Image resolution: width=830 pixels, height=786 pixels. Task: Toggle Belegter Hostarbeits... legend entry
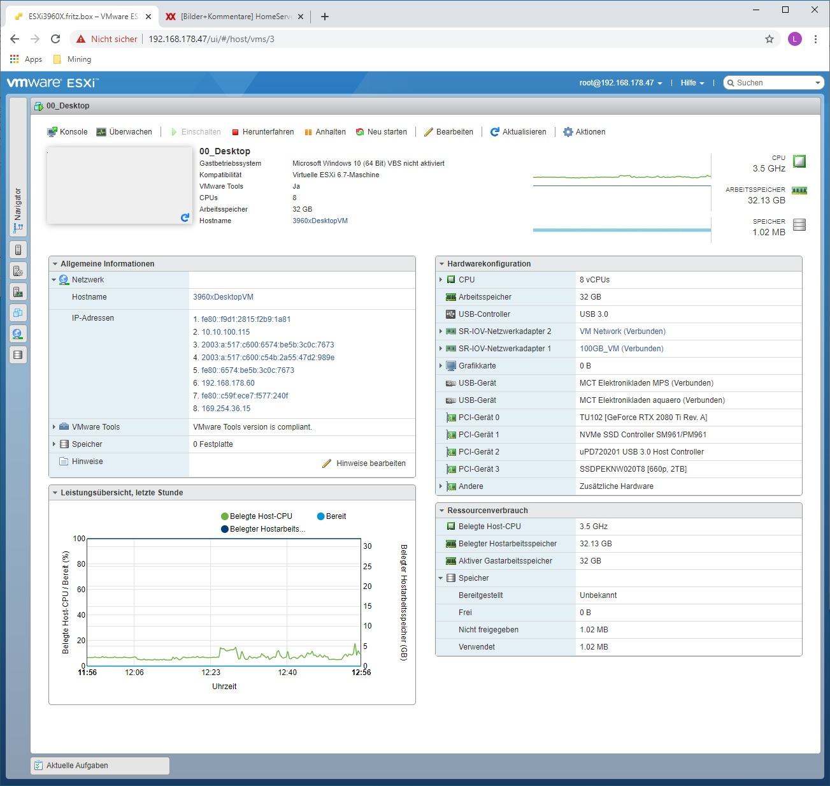pos(263,529)
